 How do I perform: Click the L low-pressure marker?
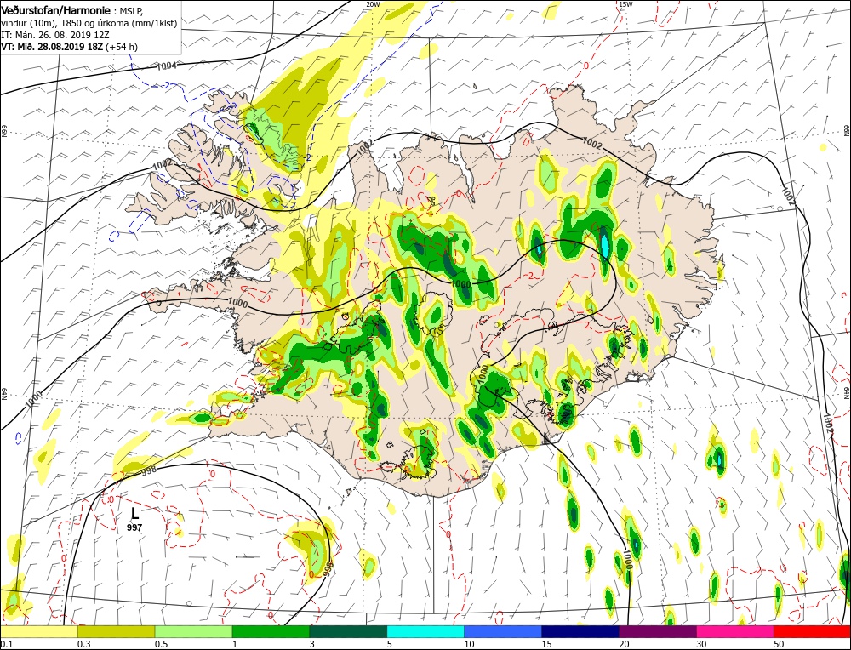(x=135, y=513)
